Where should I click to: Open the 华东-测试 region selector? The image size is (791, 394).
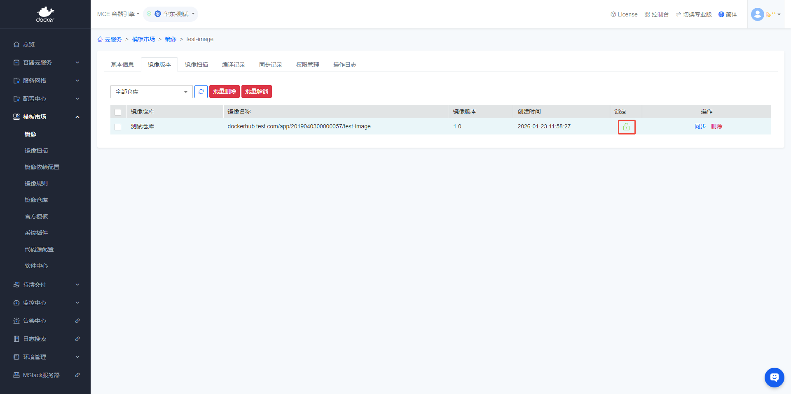click(x=171, y=14)
